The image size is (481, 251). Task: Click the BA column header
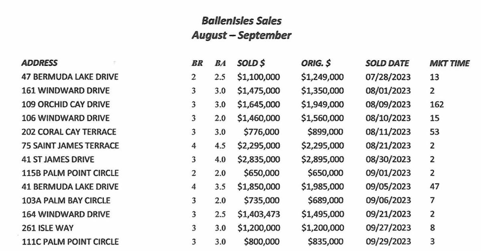(220, 63)
